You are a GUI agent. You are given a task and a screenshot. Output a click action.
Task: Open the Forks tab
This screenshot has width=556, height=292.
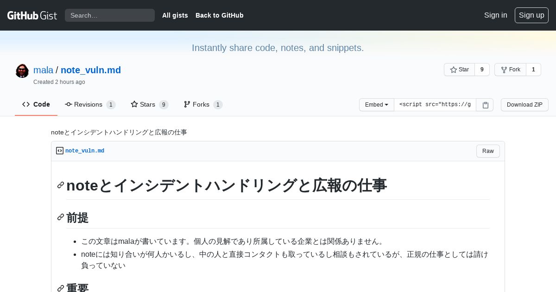coord(203,104)
